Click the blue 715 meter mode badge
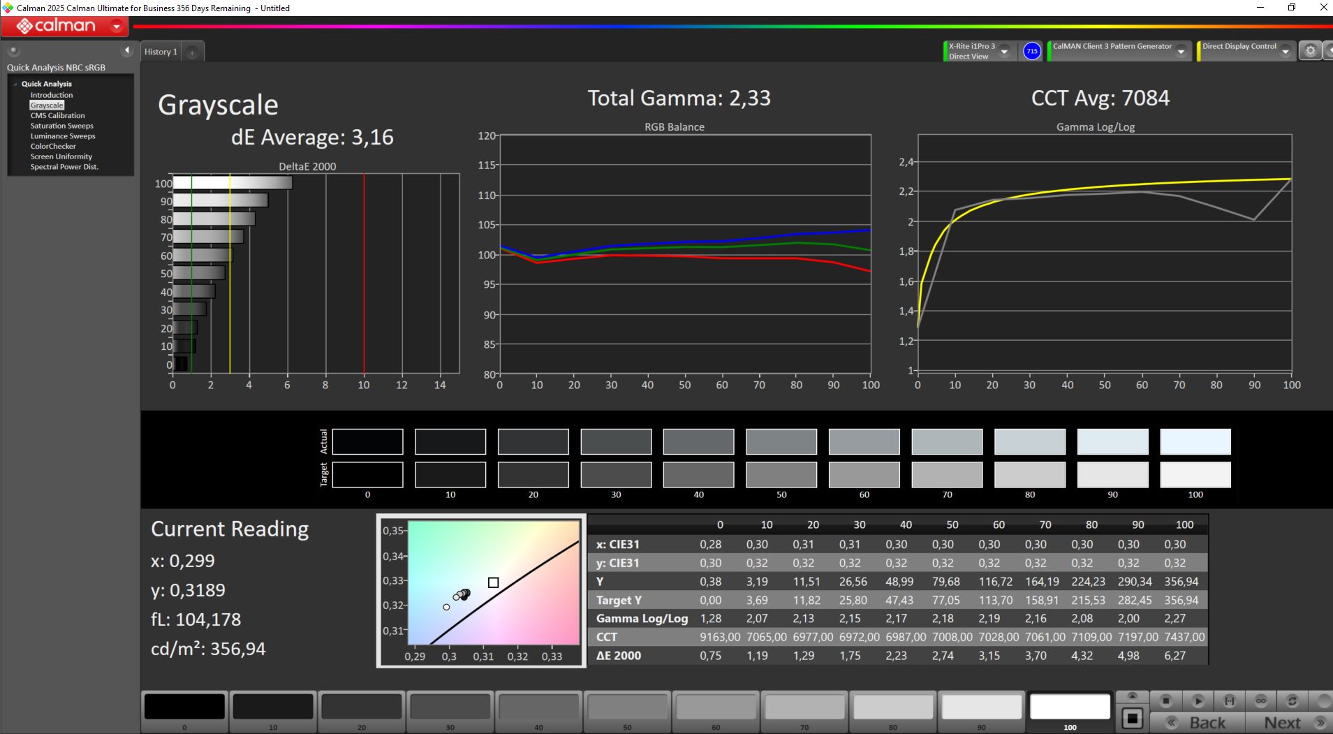The width and height of the screenshot is (1333, 734). click(x=1031, y=51)
